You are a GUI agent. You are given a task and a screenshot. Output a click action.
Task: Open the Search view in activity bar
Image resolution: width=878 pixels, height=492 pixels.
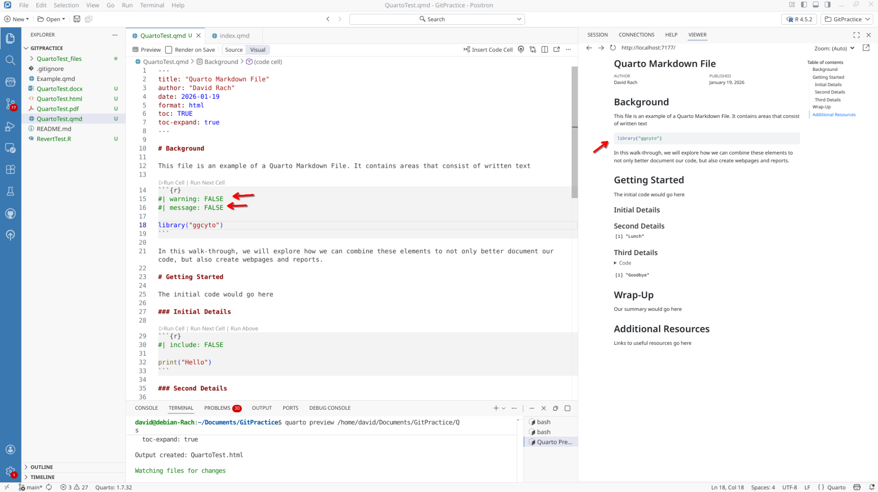click(x=10, y=60)
